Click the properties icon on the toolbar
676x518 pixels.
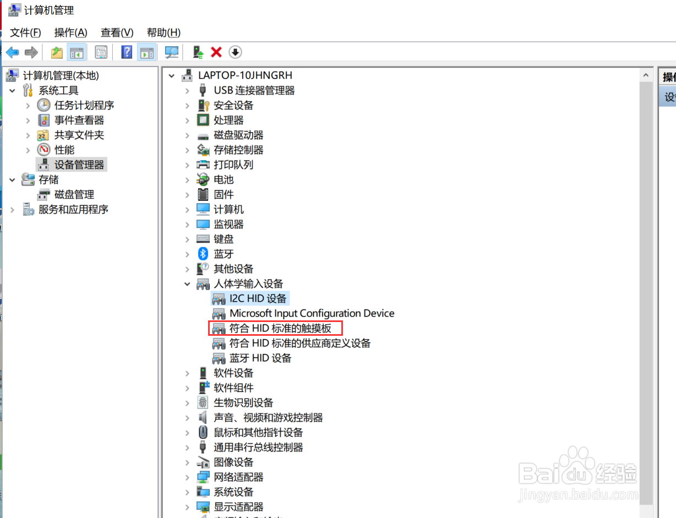tap(101, 52)
